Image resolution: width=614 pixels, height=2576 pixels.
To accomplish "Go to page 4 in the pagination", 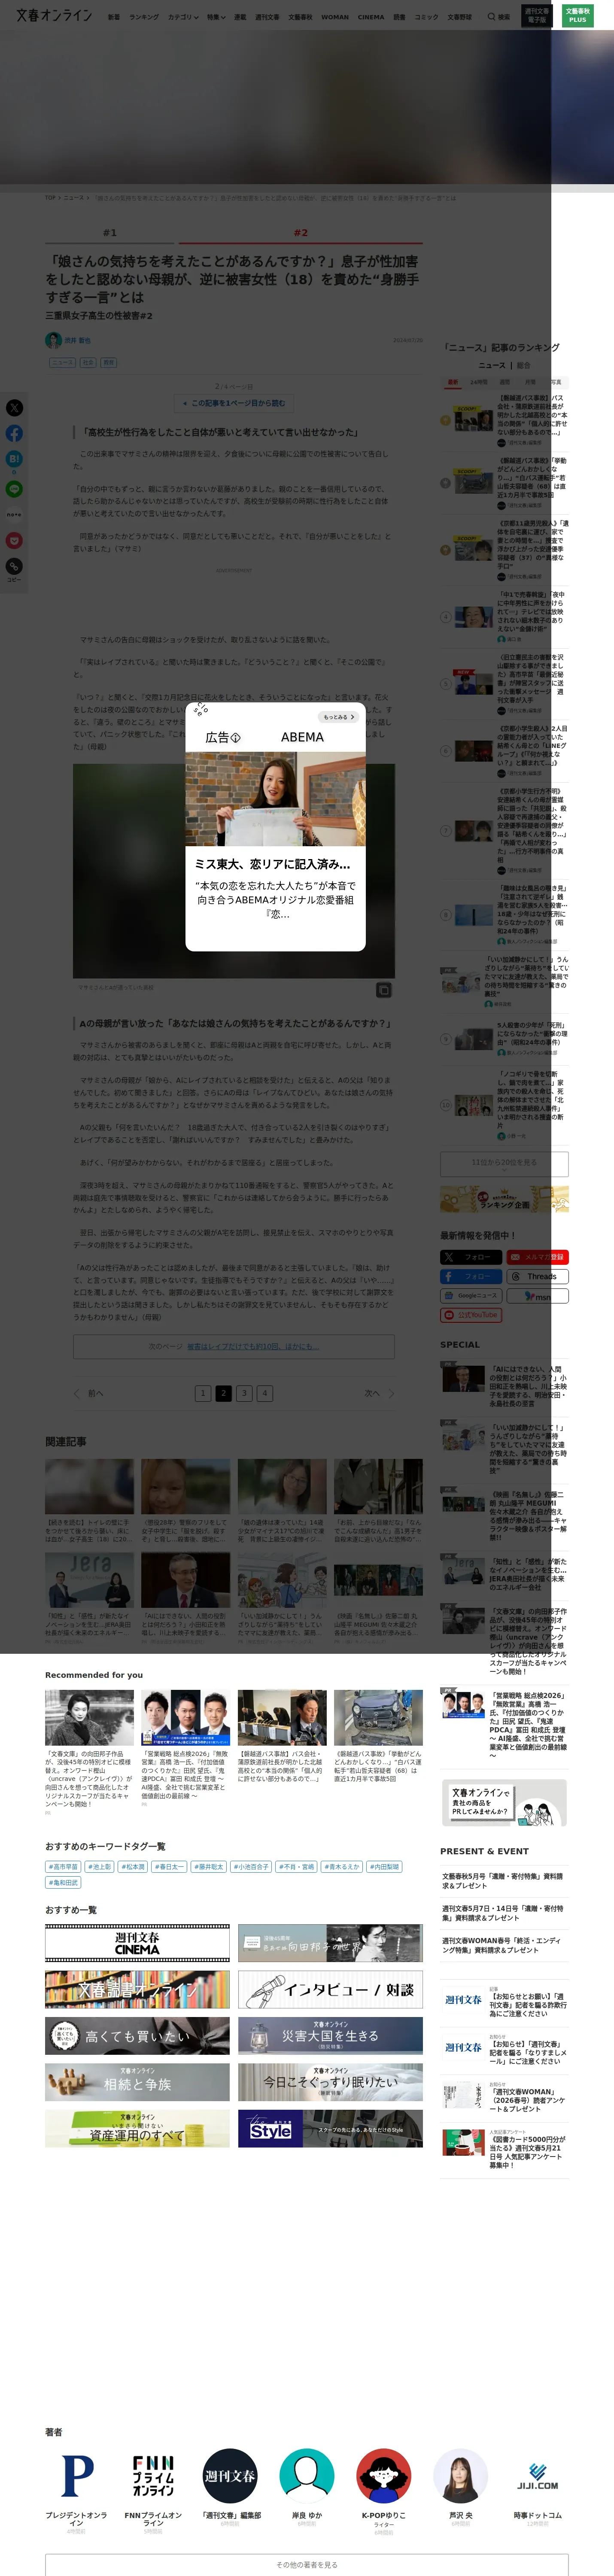I will (265, 1393).
